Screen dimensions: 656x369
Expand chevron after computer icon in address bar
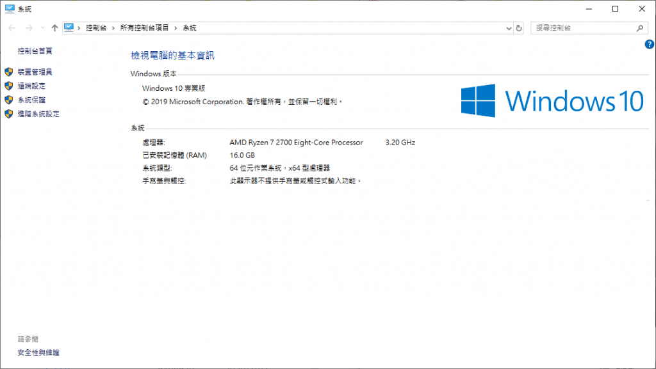[x=79, y=28]
